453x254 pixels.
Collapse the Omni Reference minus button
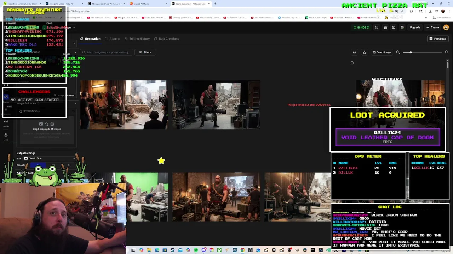[73, 111]
